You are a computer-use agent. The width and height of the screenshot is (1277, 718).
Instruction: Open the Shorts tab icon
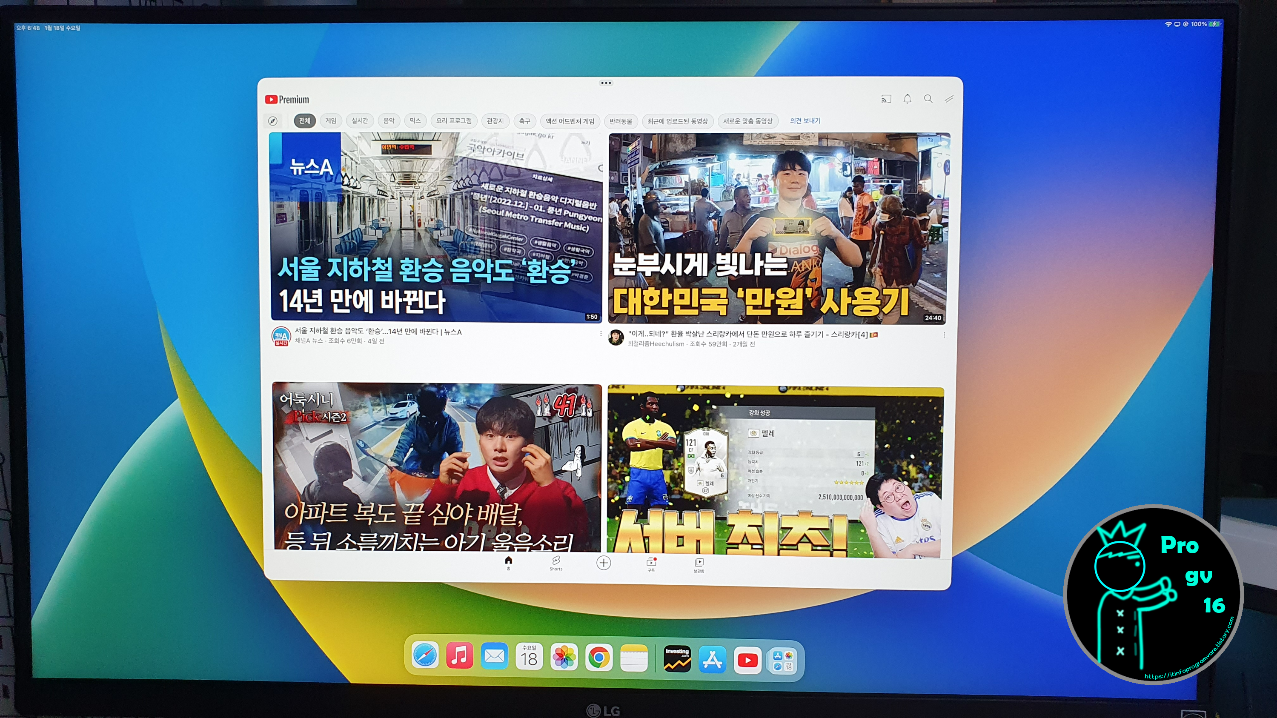(556, 562)
